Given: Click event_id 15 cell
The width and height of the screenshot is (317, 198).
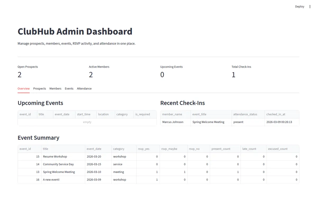Looking at the screenshot, I should (30, 157).
